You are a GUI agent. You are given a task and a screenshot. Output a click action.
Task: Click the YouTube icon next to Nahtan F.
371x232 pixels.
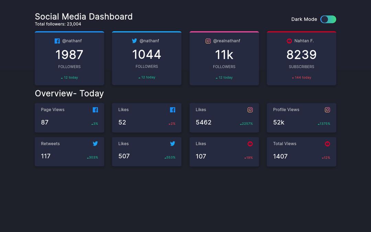pyautogui.click(x=289, y=41)
